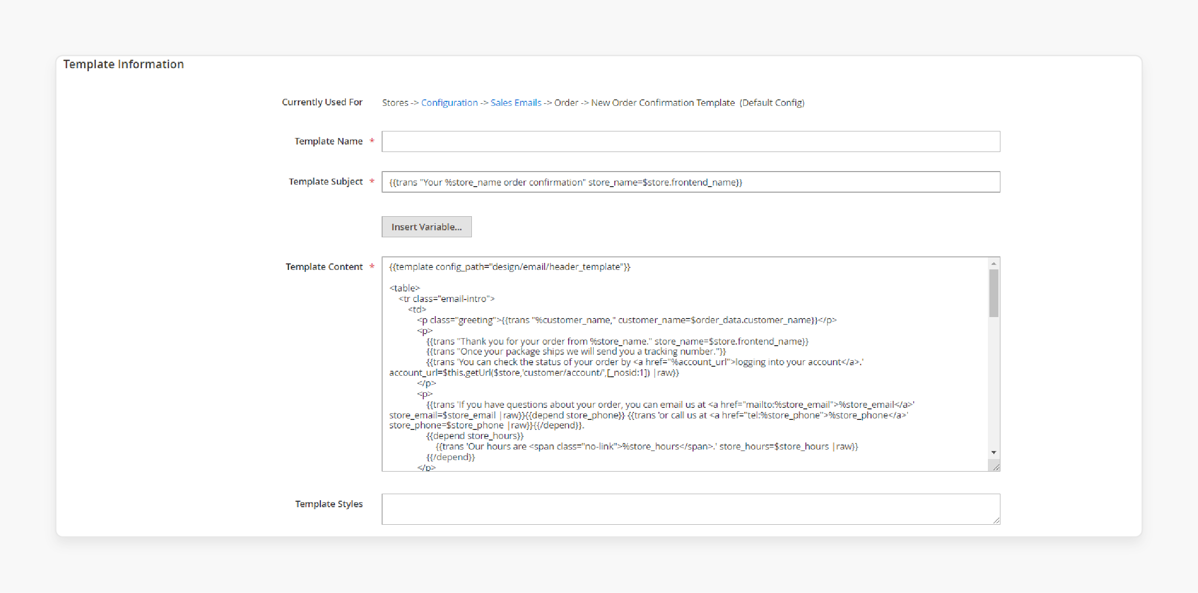Click the Template Name label
Viewport: 1198px width, 593px height.
point(328,141)
